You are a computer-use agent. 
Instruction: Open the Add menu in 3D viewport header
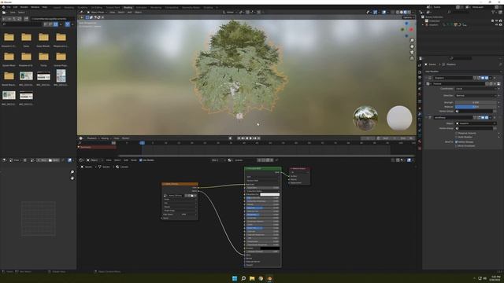[x=129, y=13]
